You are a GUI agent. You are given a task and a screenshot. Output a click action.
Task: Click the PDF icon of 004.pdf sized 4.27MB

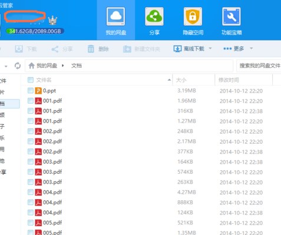pos(38,193)
